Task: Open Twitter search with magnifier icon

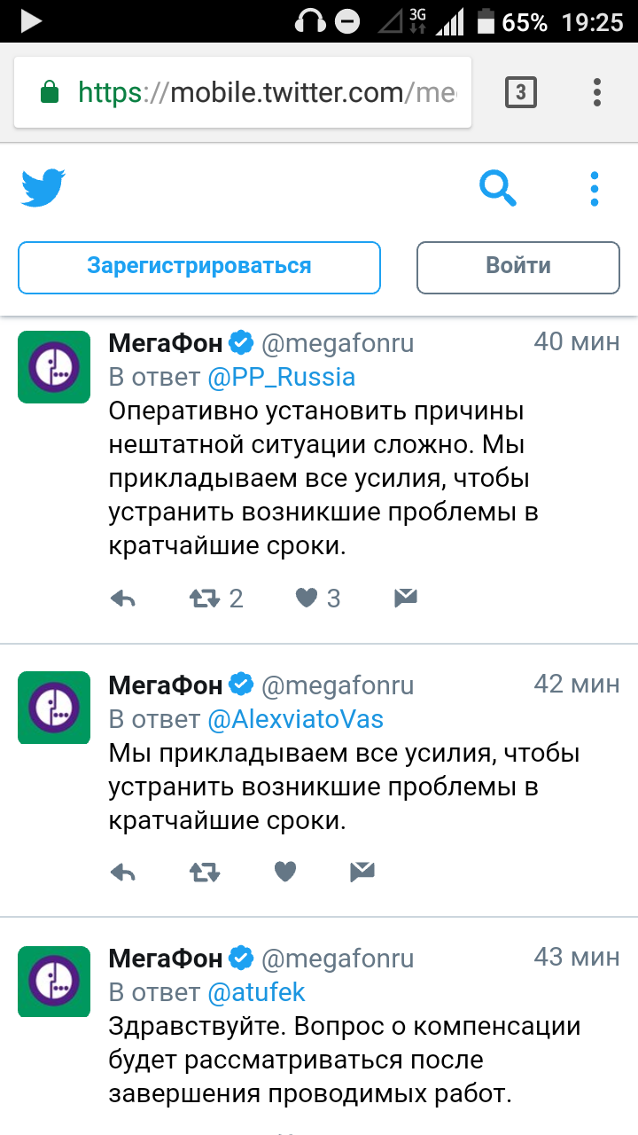Action: point(497,188)
